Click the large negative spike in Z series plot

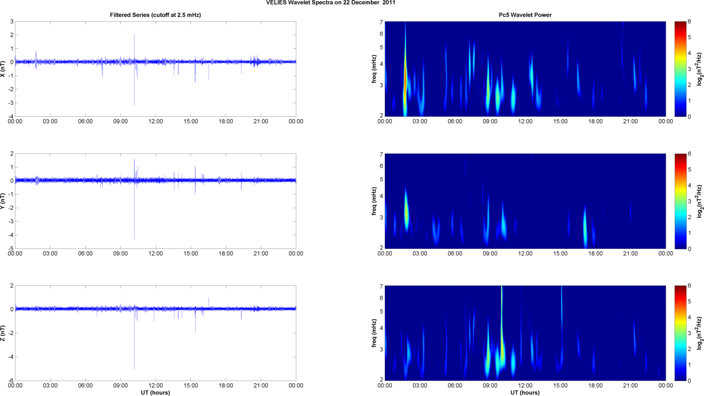[x=134, y=339]
